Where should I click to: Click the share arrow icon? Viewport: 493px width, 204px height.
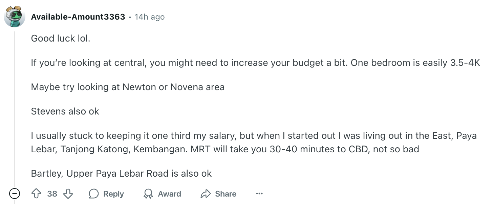[206, 194]
